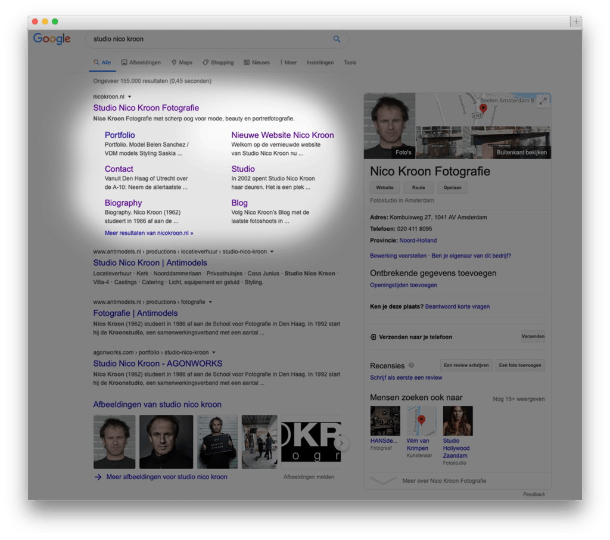Open the Biography sitelink

point(123,203)
